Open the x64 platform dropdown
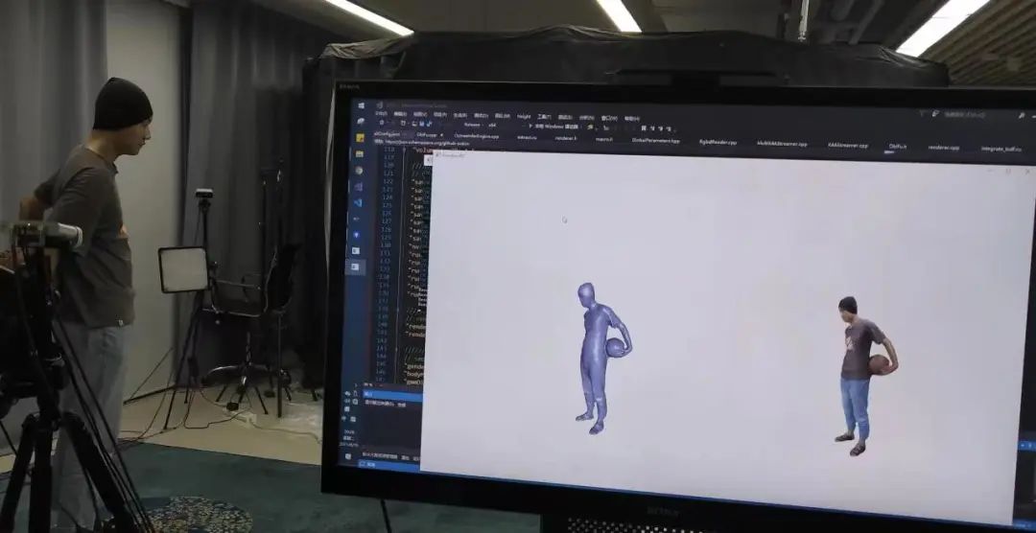1036x533 pixels. tap(493, 125)
